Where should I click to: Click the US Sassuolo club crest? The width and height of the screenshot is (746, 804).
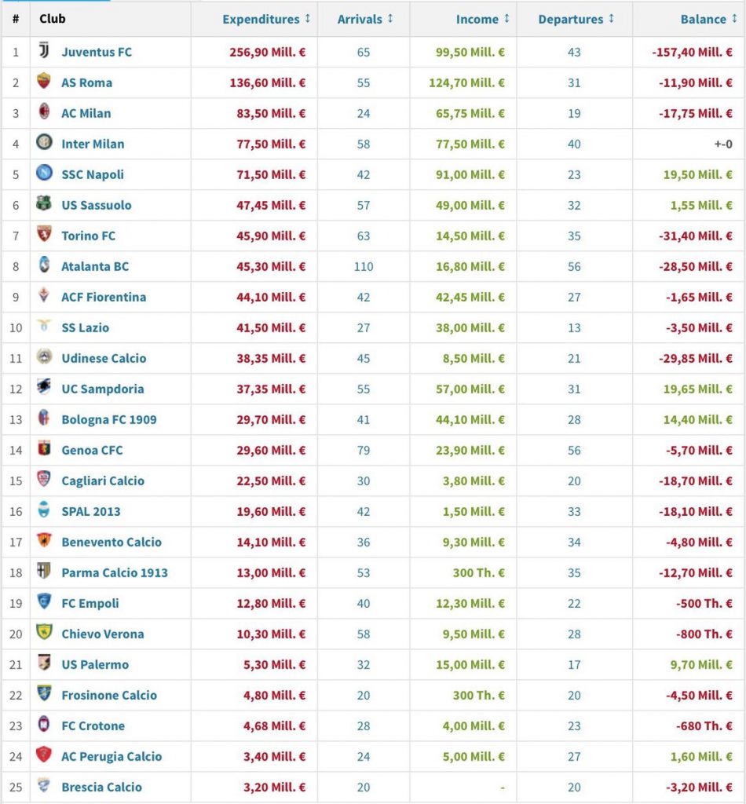tap(44, 203)
